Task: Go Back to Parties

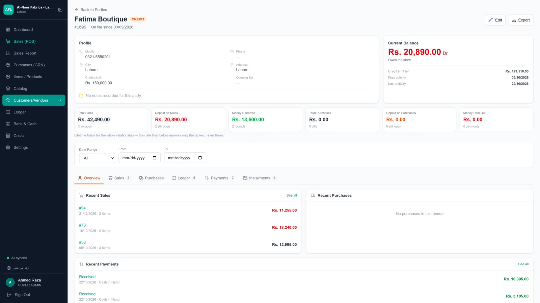Action: (91, 10)
